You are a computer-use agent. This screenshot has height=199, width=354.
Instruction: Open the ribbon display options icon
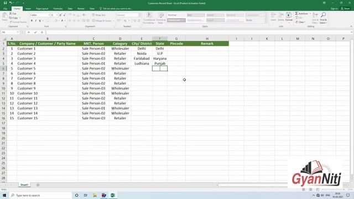tap(324, 3)
